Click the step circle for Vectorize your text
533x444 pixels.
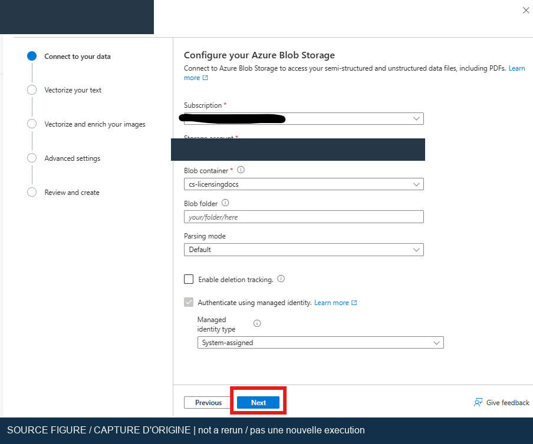32,90
